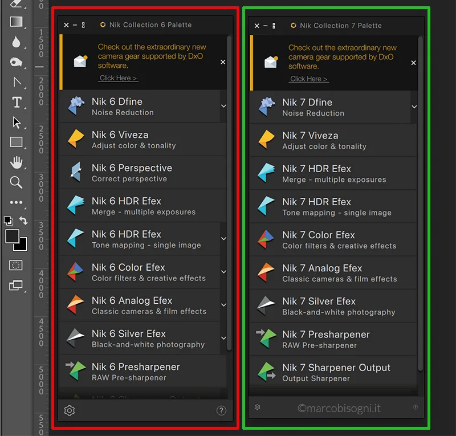This screenshot has width=456, height=436.
Task: Select the Path Selection arrow tool
Action: pyautogui.click(x=17, y=123)
